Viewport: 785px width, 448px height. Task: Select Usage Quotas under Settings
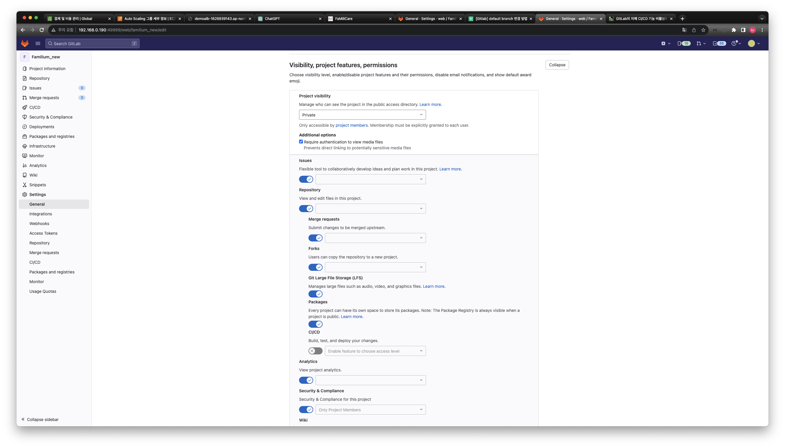click(53, 291)
